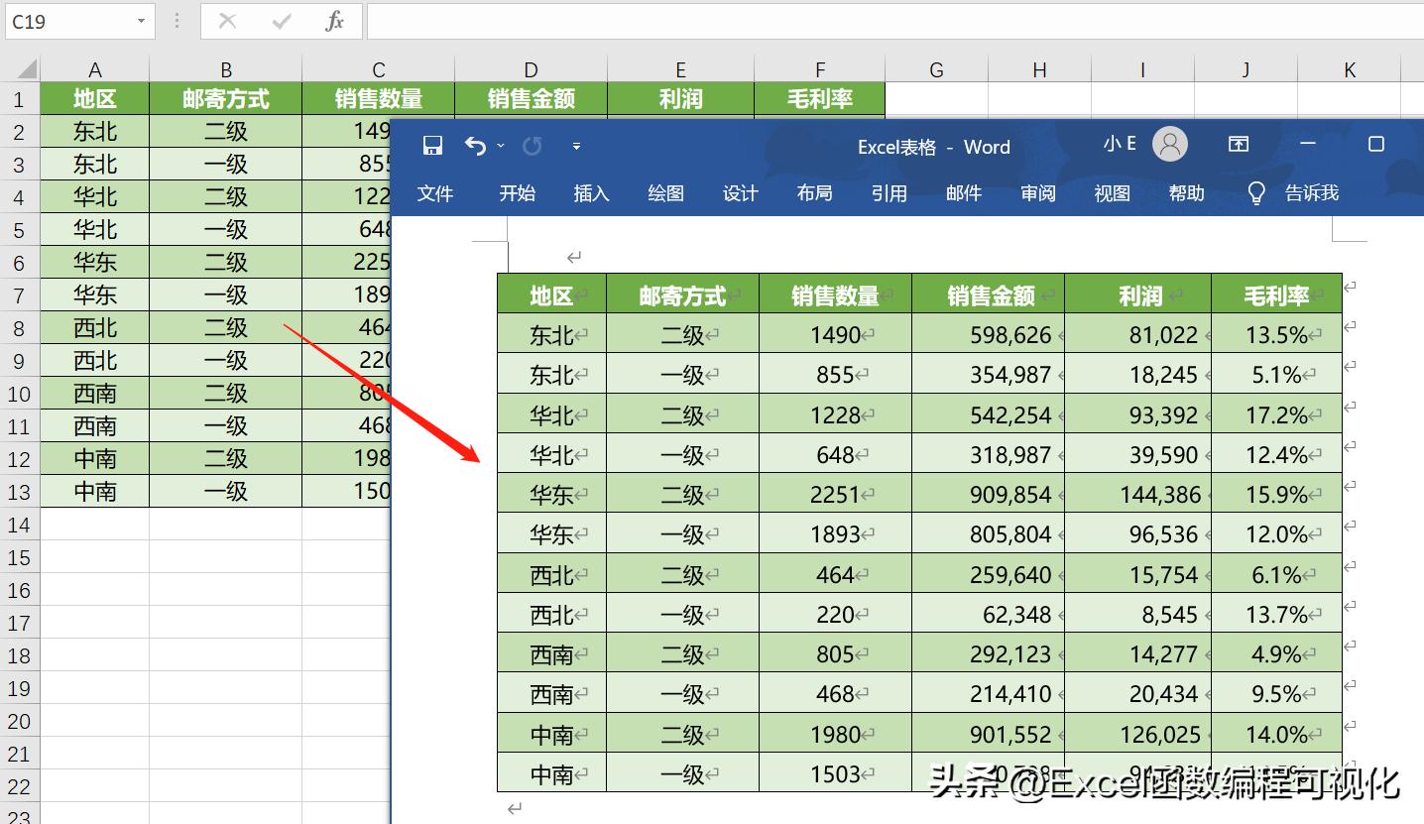Open the Customize Quick Access Toolbar dropdown

coord(576,145)
